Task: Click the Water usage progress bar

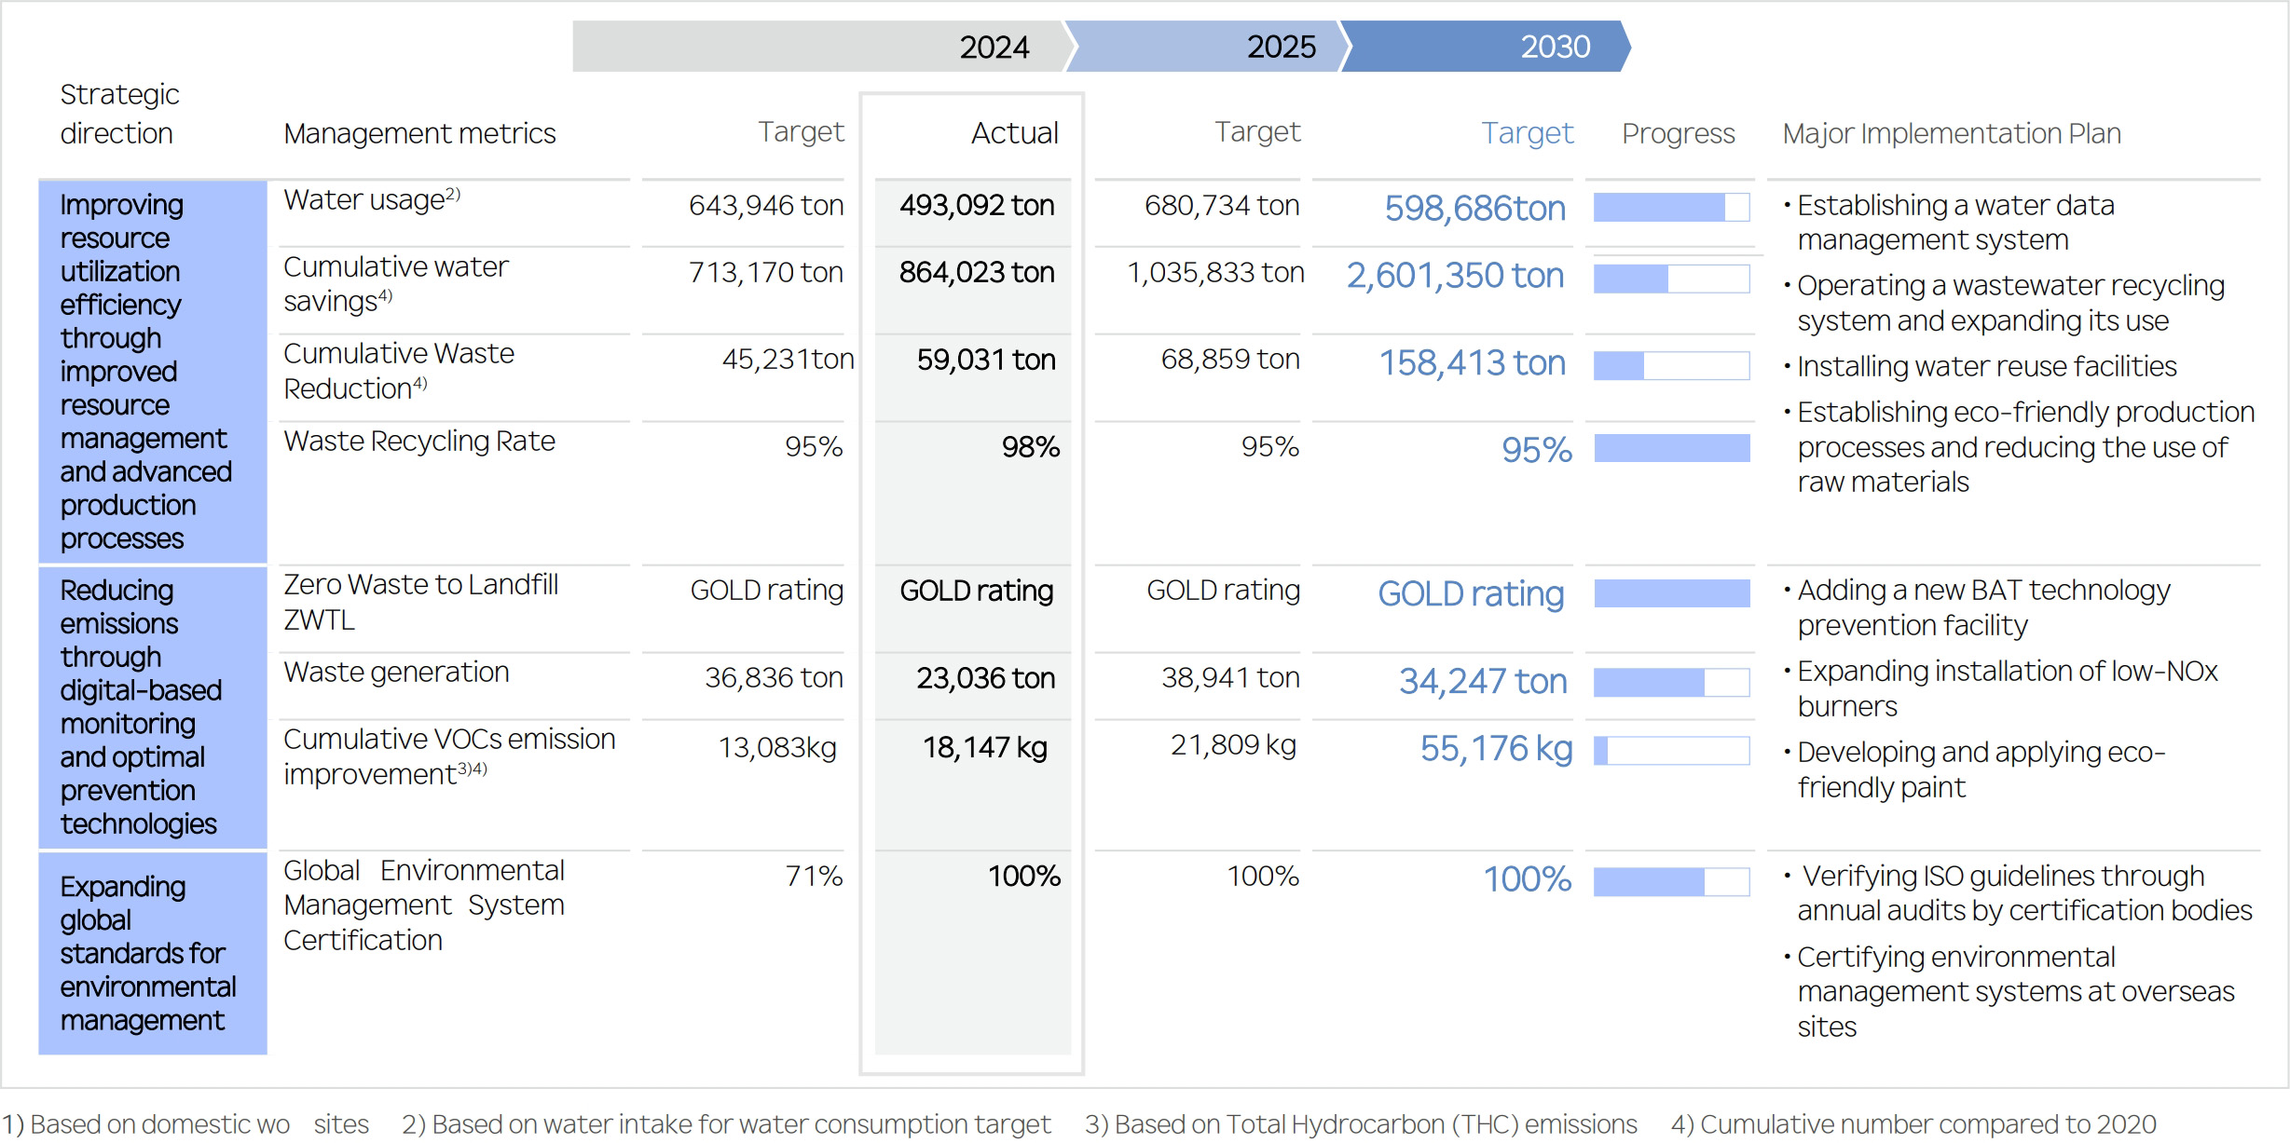Action: point(1671,207)
